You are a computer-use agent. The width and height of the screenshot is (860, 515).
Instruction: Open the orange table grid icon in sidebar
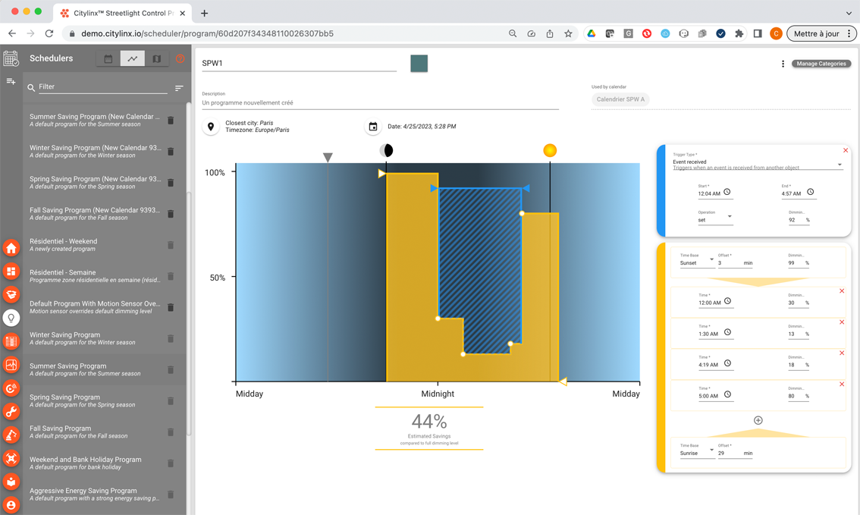[x=11, y=341]
